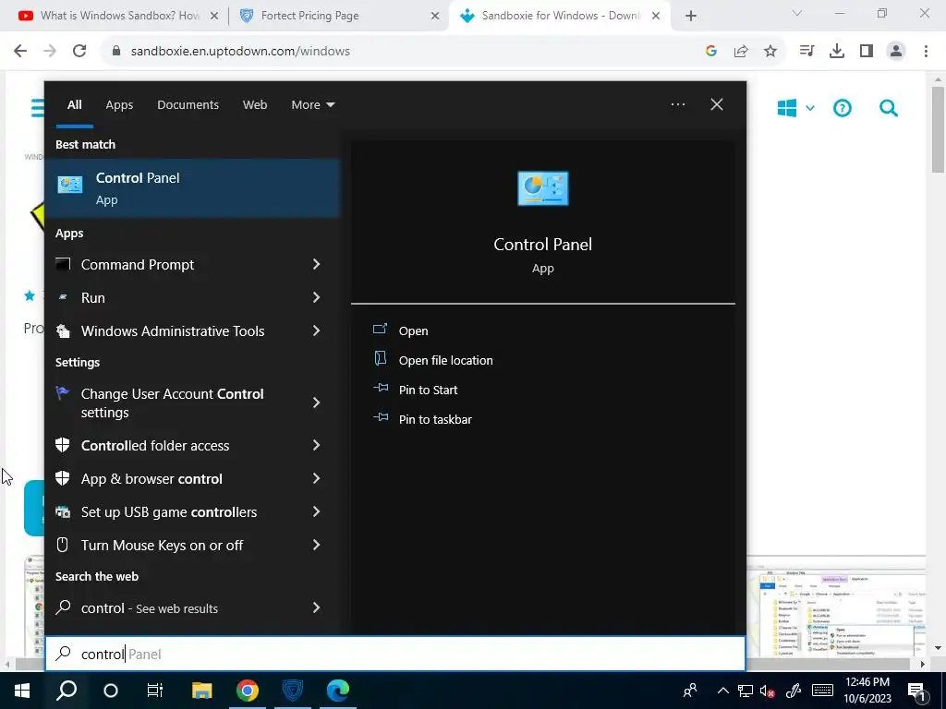Close the search panel with X
The image size is (946, 709).
[717, 104]
